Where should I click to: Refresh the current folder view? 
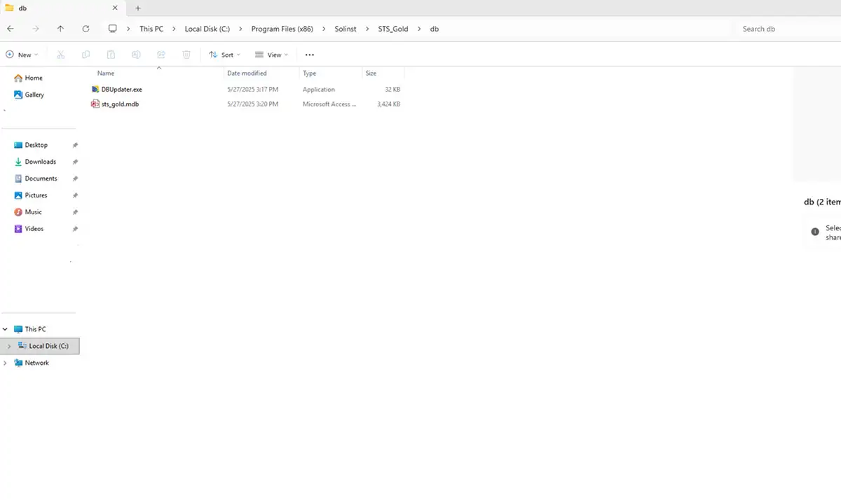86,29
